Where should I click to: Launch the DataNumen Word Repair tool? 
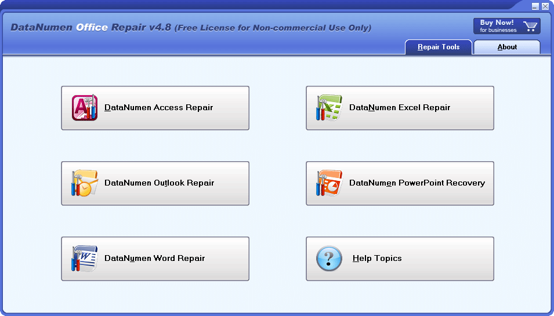point(154,259)
